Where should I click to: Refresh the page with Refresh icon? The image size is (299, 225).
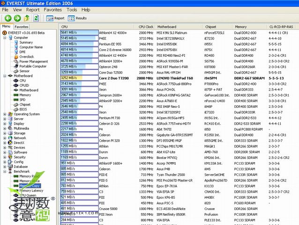pyautogui.click(x=36, y=18)
